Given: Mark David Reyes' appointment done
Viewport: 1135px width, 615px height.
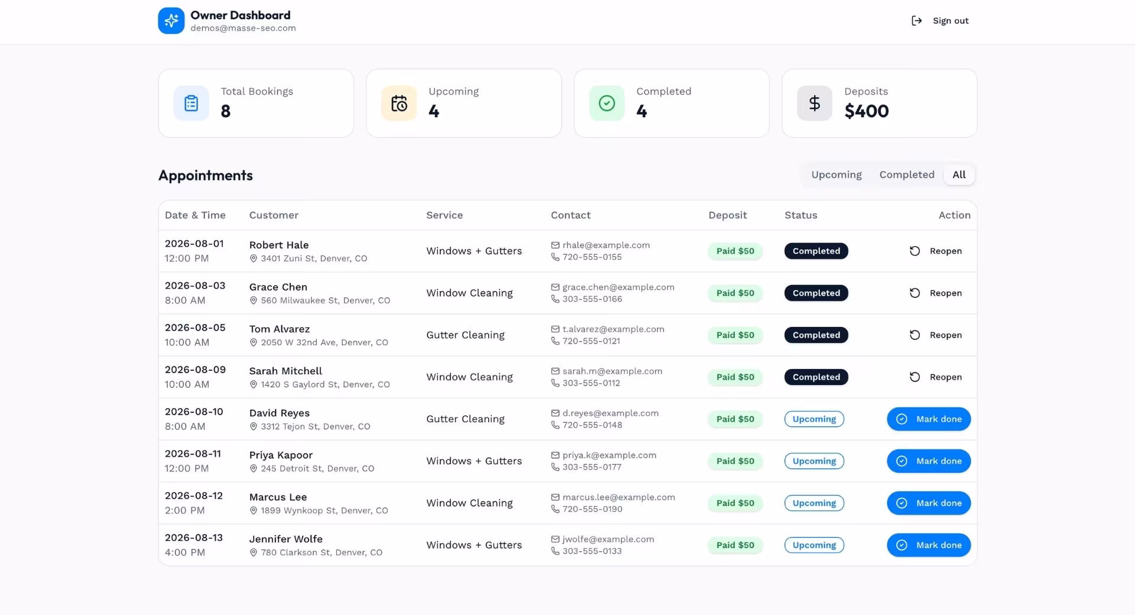Looking at the screenshot, I should point(929,419).
